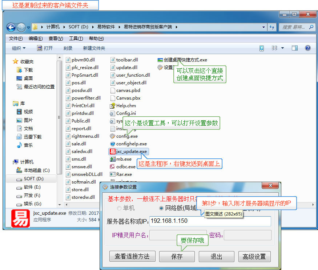Select the 单机 radio button
318x270 pixels.
119,208
